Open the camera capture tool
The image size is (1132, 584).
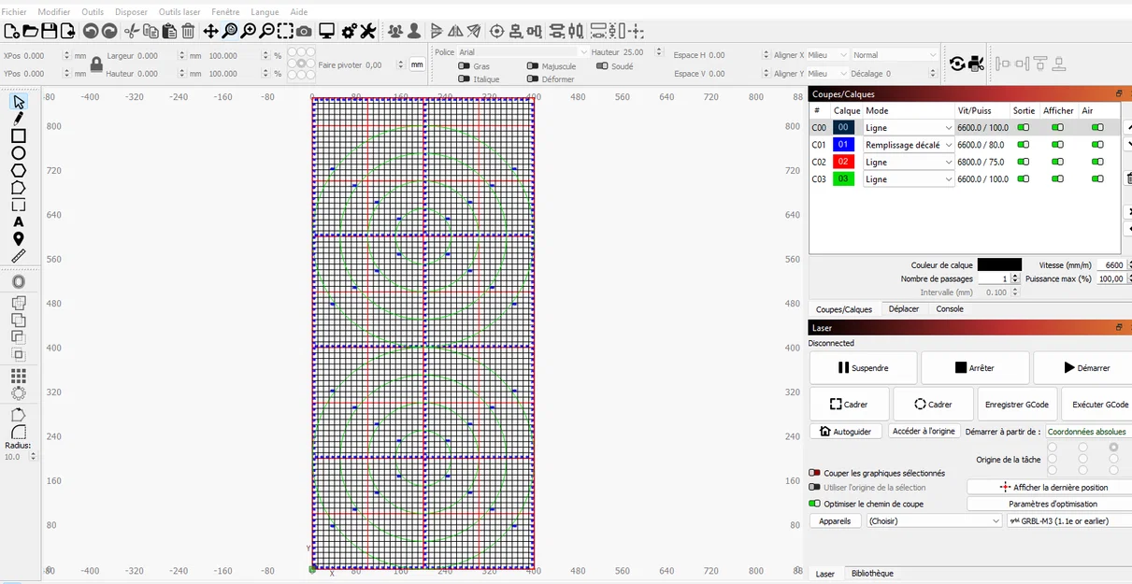tap(304, 31)
